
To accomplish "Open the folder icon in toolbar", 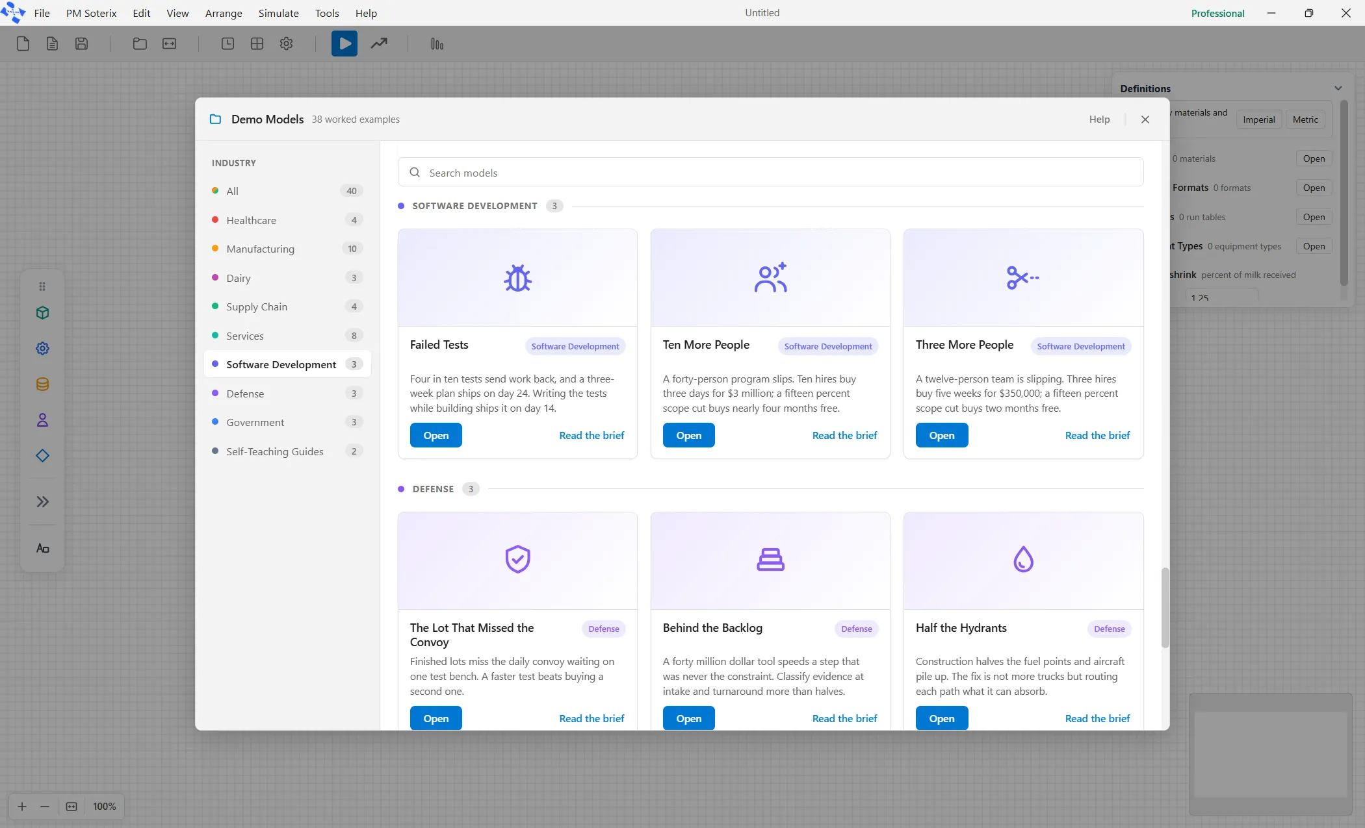I will point(140,44).
